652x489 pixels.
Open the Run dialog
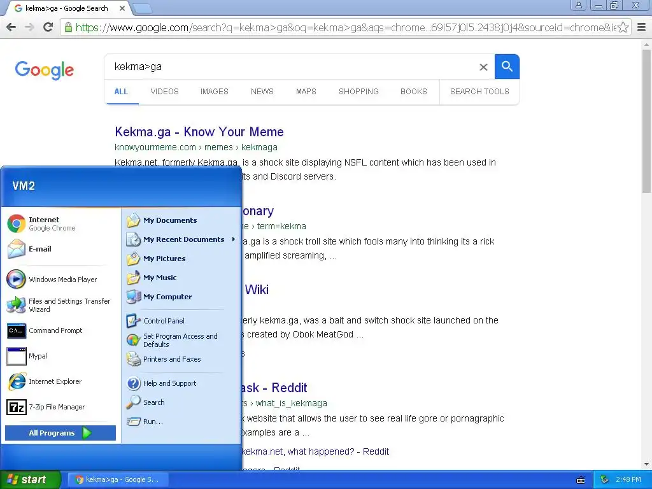181,422
